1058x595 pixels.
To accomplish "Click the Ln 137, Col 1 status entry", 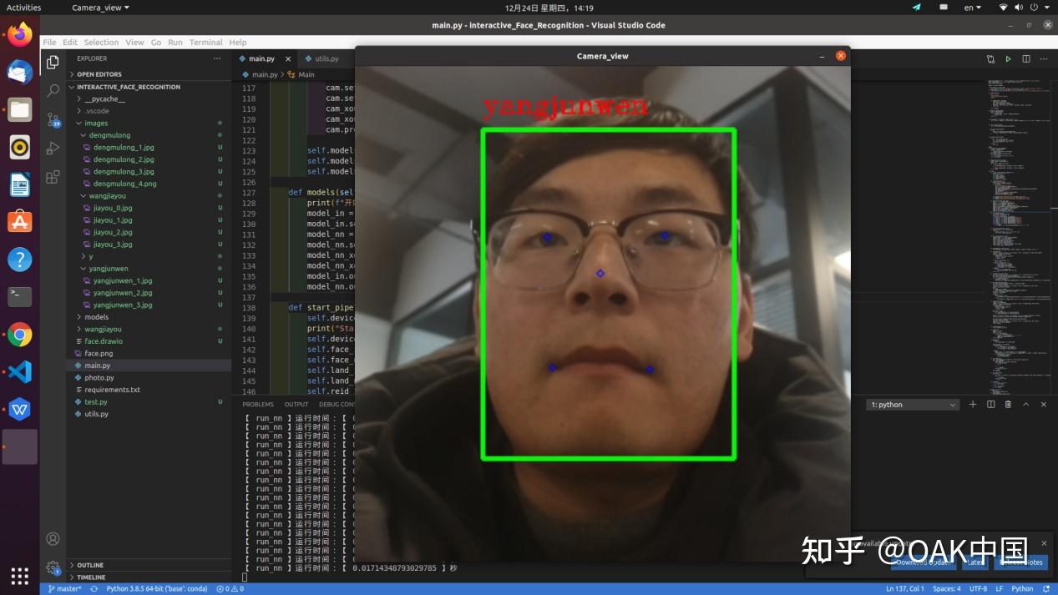I will click(x=904, y=588).
